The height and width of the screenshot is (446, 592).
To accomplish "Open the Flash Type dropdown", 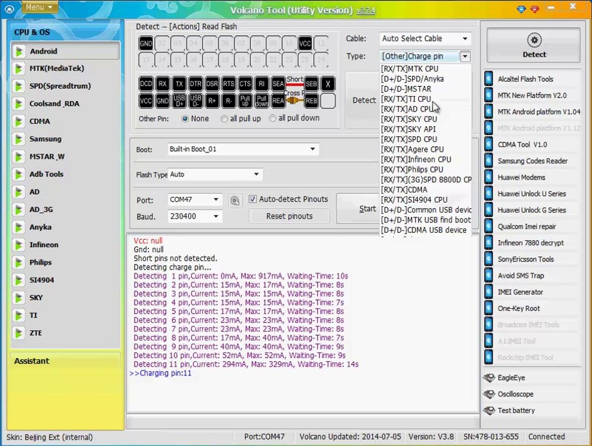I will [215, 175].
